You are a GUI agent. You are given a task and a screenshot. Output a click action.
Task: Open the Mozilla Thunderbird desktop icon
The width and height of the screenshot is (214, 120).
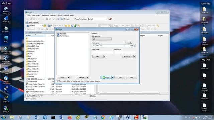(x=6, y=80)
